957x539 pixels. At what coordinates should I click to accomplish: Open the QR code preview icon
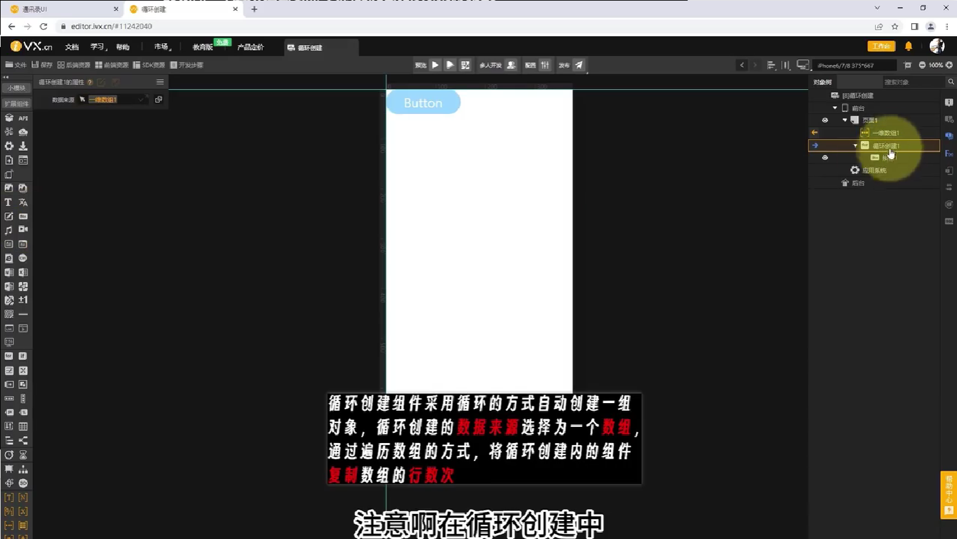[x=465, y=65]
